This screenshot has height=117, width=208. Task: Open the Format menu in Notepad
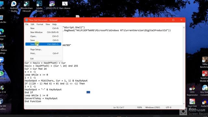coord(40,24)
